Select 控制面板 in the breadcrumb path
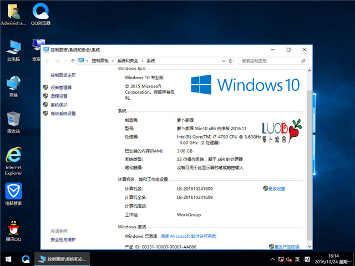Screen dimensions: 355x266 pos(100,61)
